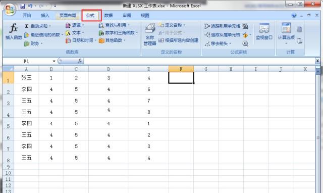The height and width of the screenshot is (193, 323).
Task: Open the Name Box dropdown arrow
Action: click(x=54, y=61)
